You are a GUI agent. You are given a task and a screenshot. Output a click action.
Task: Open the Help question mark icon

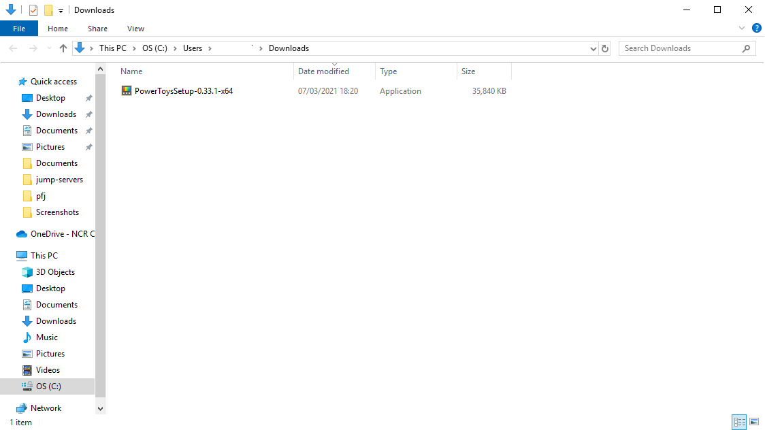click(x=757, y=29)
